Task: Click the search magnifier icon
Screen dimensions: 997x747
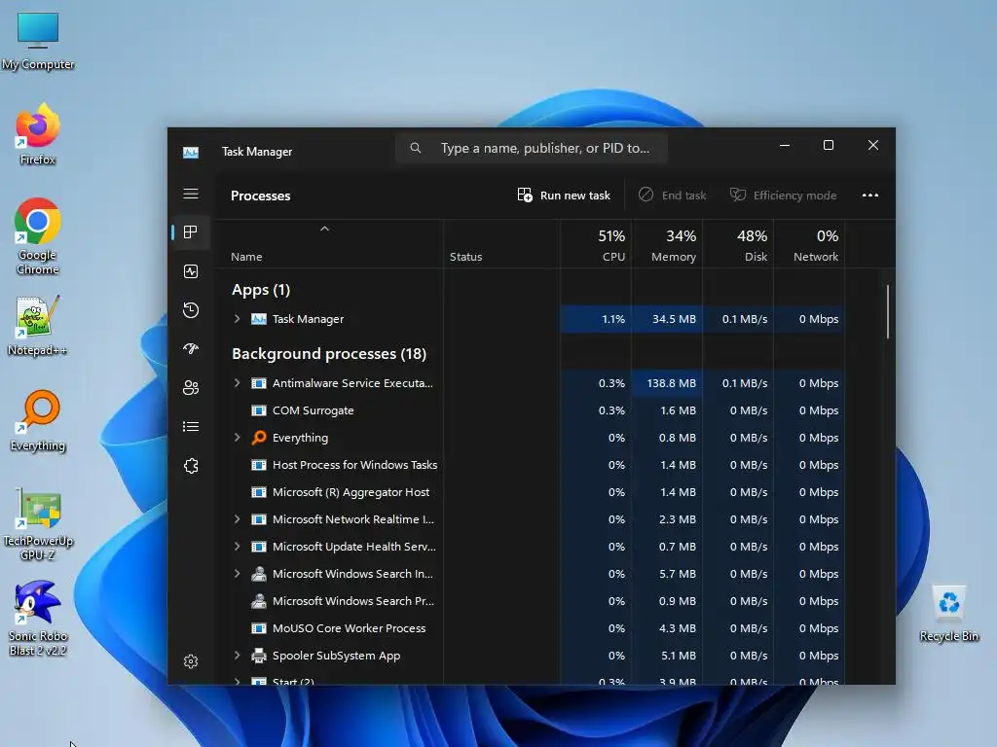Action: [x=415, y=148]
